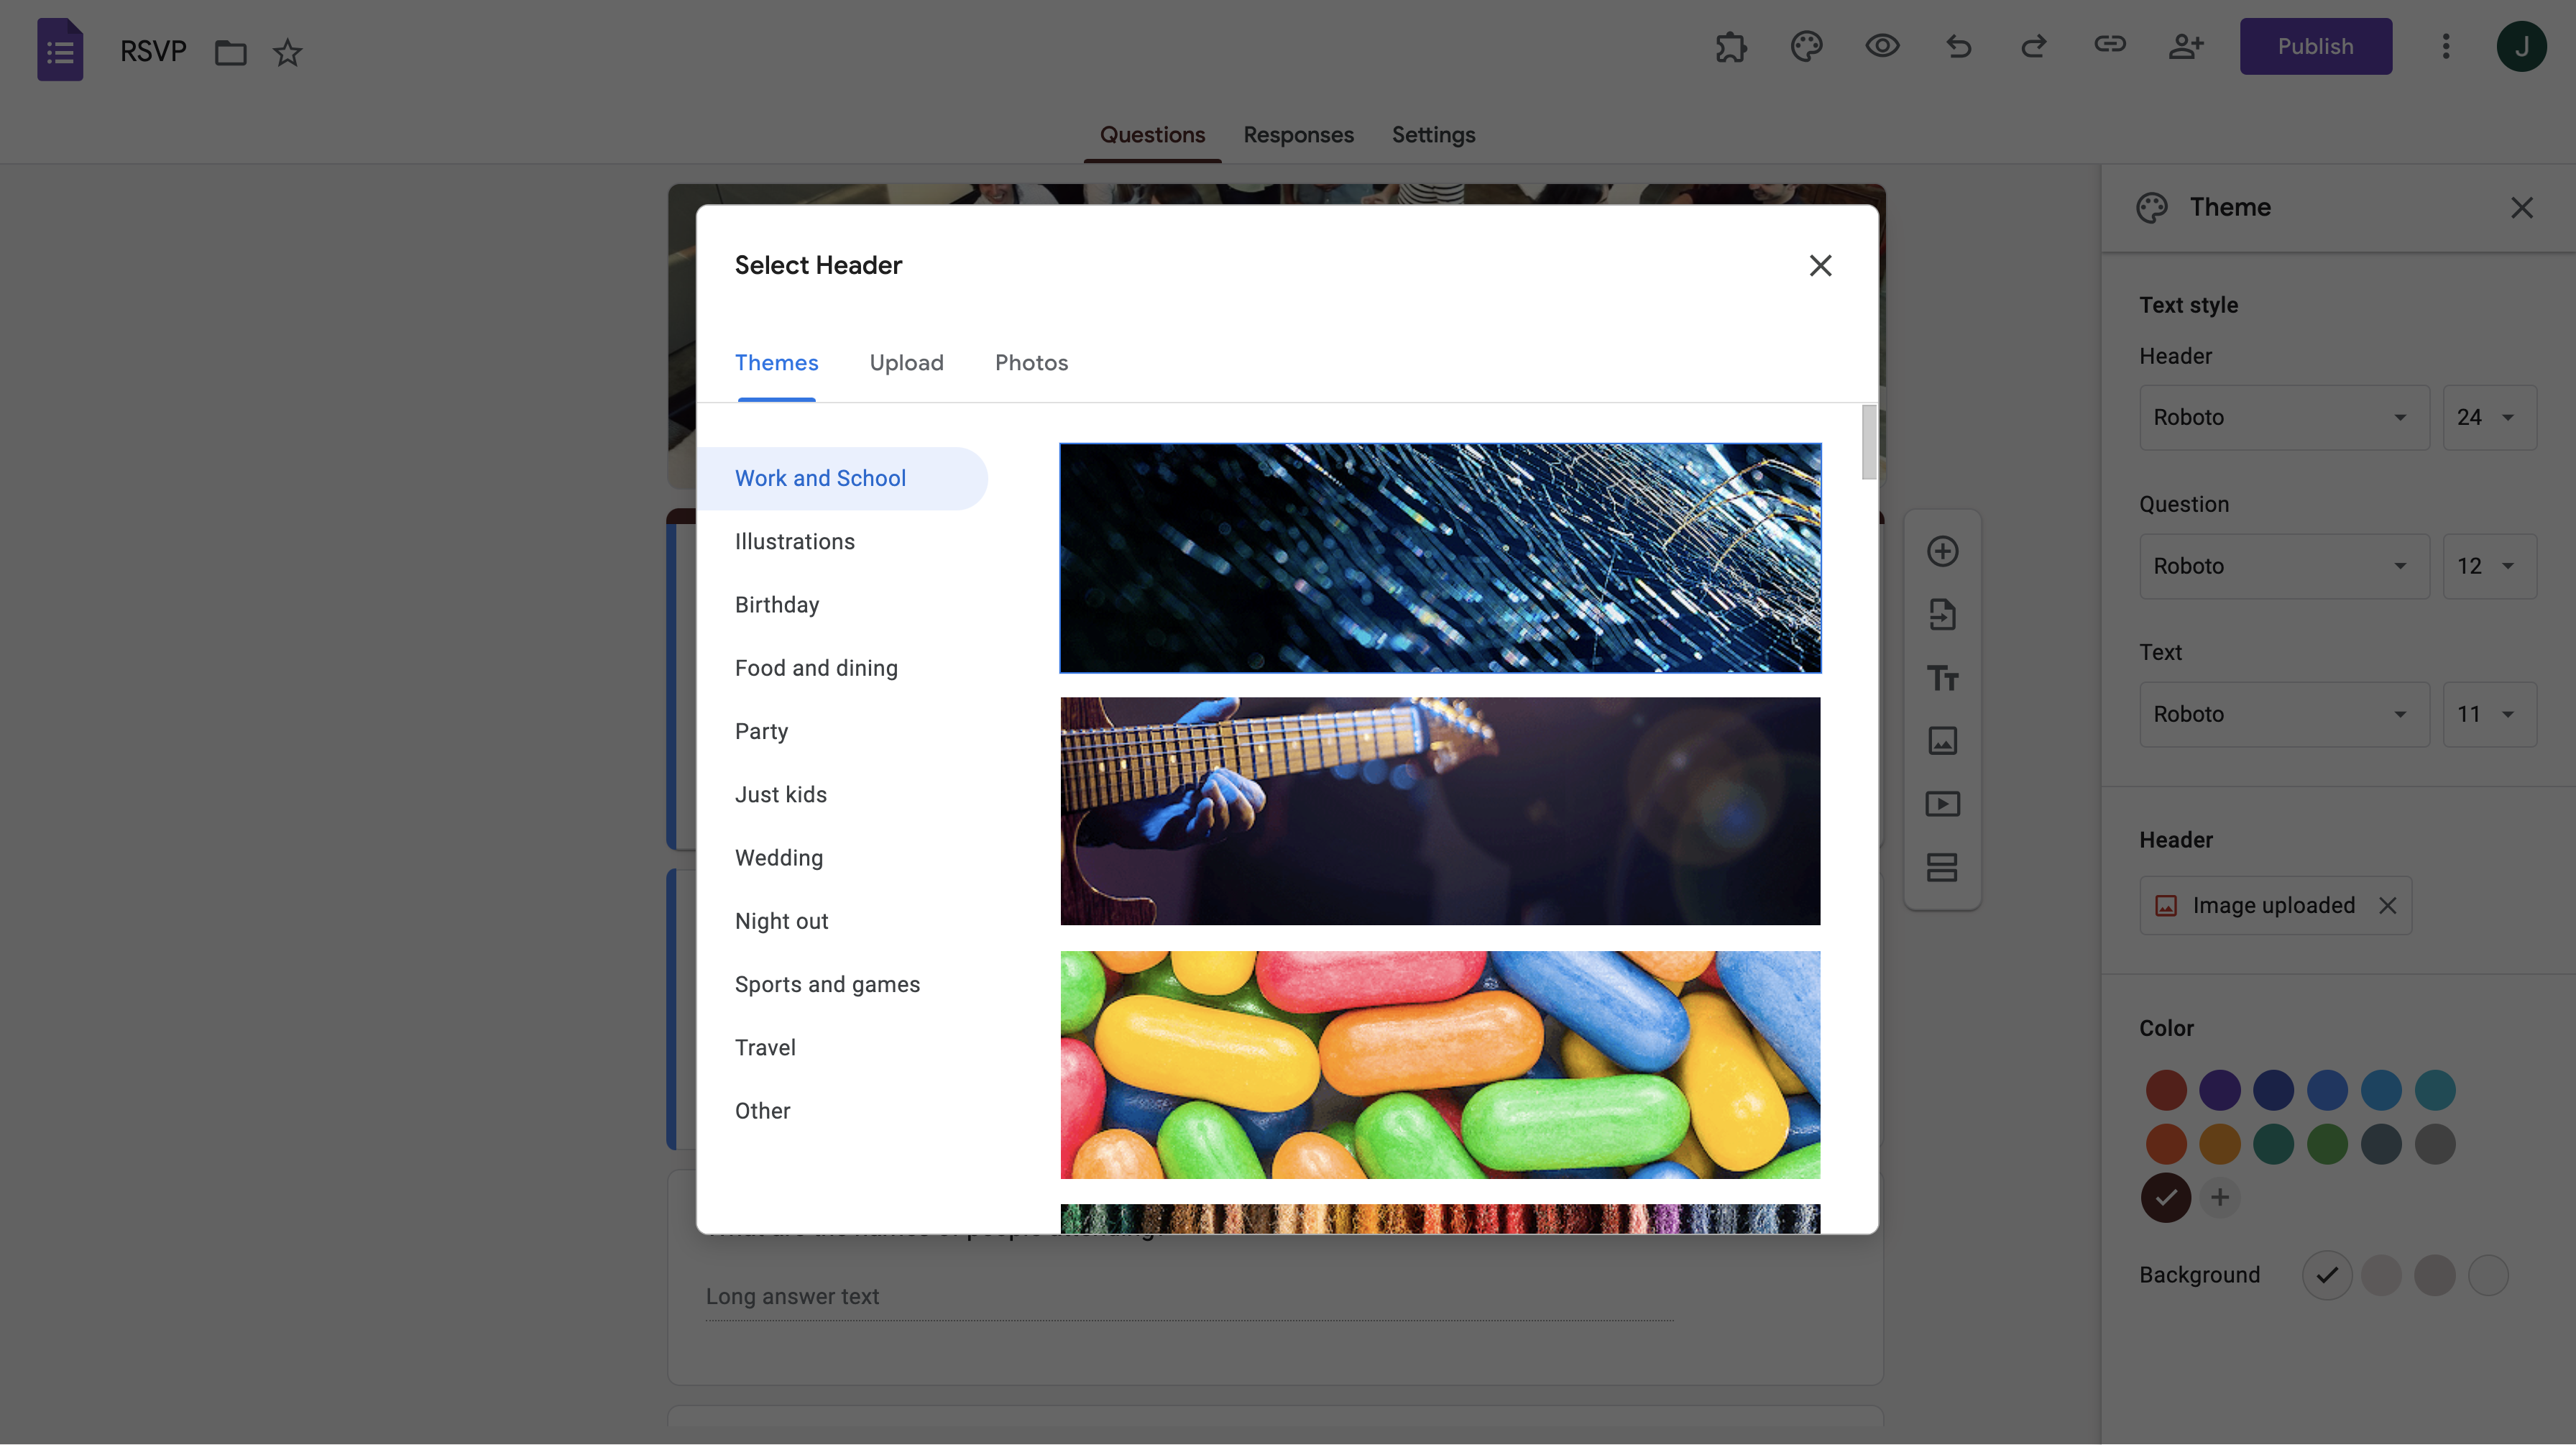The width and height of the screenshot is (2576, 1445).
Task: Switch to the Themes tab
Action: click(776, 362)
